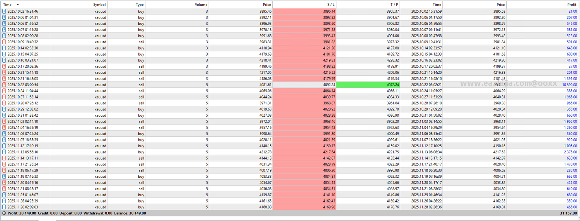Select the close time 2025.11.28 02:26:36
This screenshot has height=221, width=580.
pyautogui.click(x=426, y=207)
